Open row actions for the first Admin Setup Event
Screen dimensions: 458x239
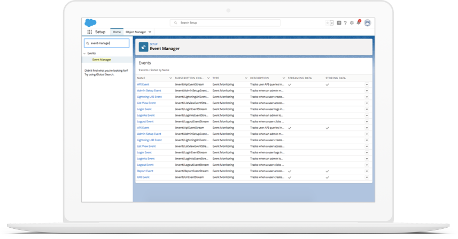pos(367,91)
